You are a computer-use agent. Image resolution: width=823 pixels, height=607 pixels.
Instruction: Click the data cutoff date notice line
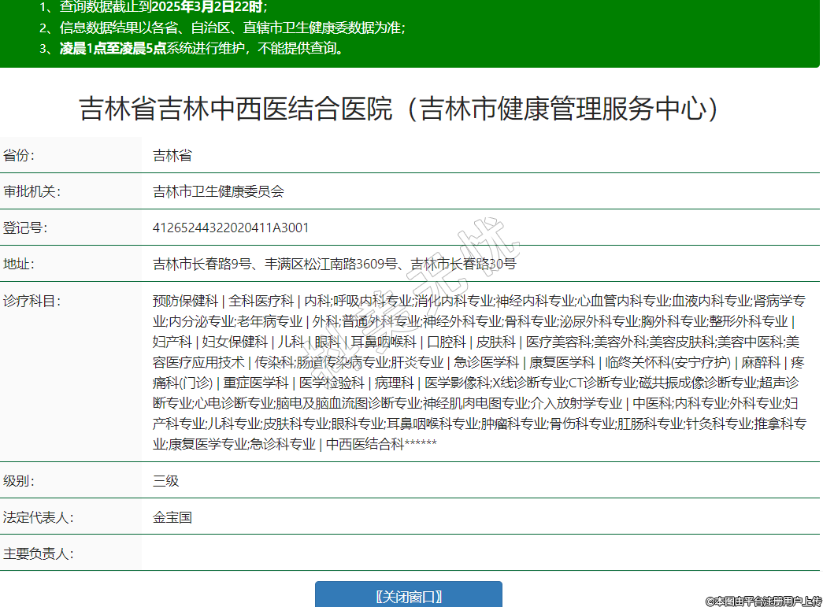tap(154, 7)
